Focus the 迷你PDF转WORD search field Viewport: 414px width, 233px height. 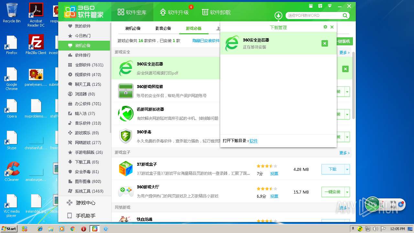(314, 16)
